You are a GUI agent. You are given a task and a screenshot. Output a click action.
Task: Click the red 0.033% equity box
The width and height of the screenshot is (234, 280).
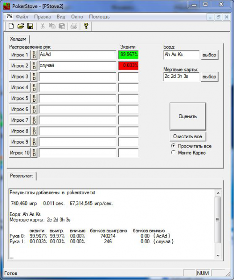pos(128,65)
